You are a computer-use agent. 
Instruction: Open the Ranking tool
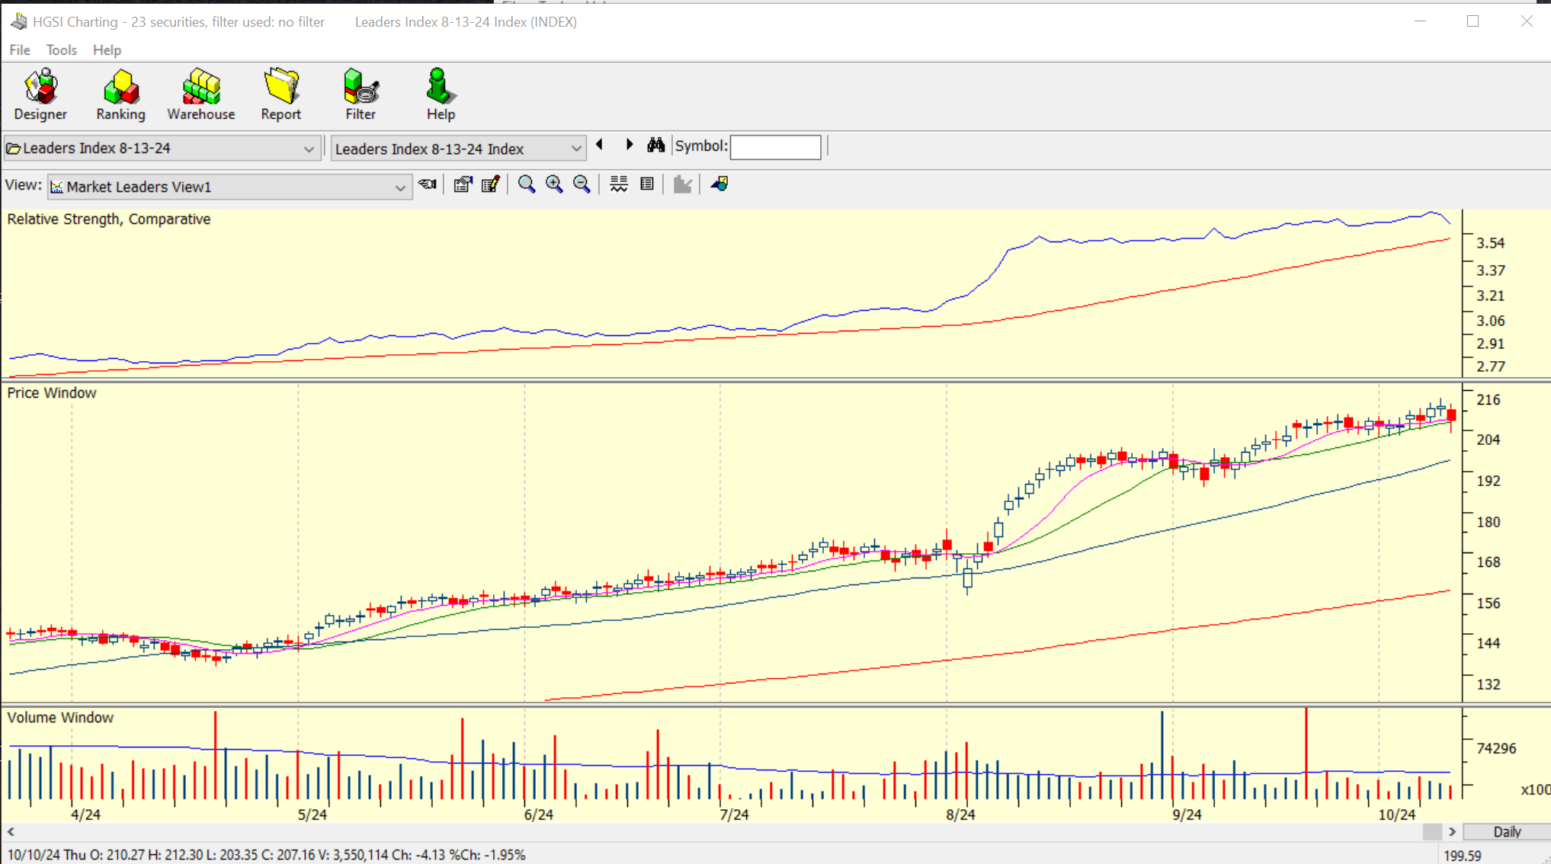(x=120, y=94)
